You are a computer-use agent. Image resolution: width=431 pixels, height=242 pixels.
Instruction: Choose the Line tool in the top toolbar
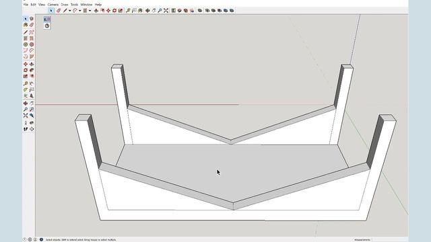[65, 11]
